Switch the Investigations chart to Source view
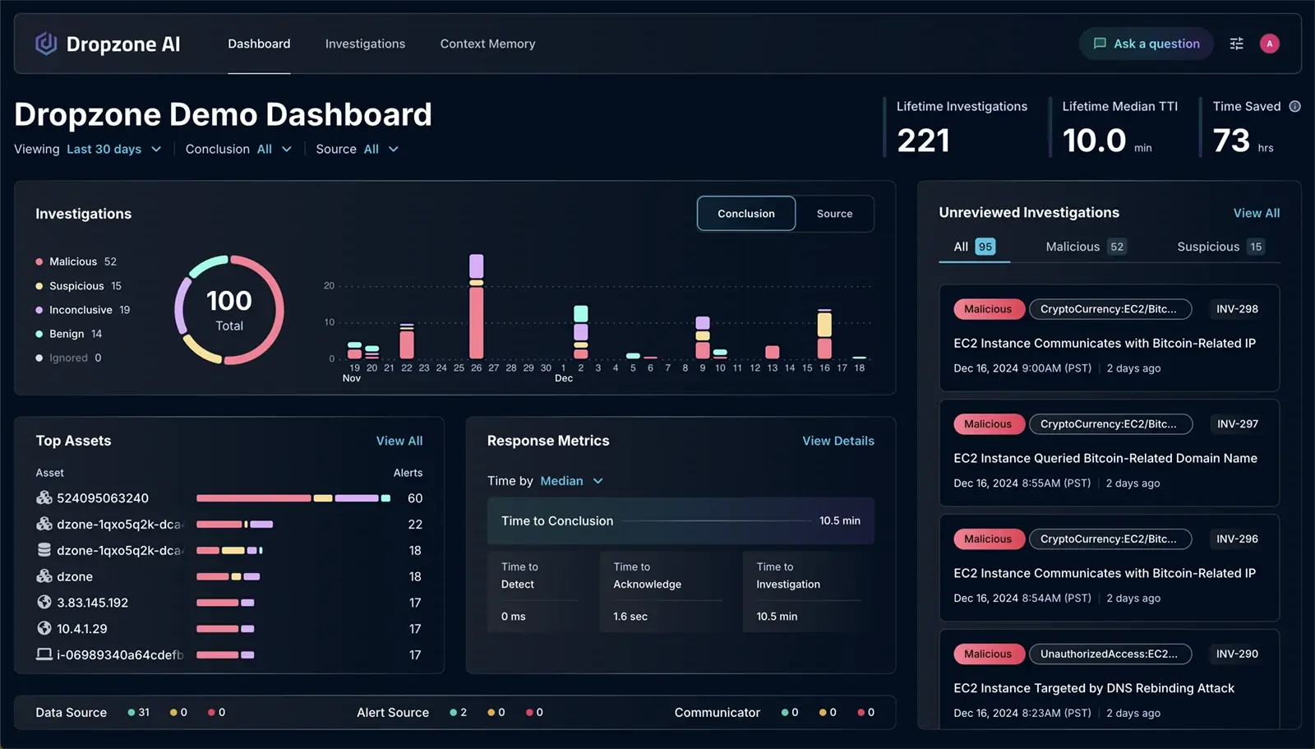1315x749 pixels. [x=834, y=214]
